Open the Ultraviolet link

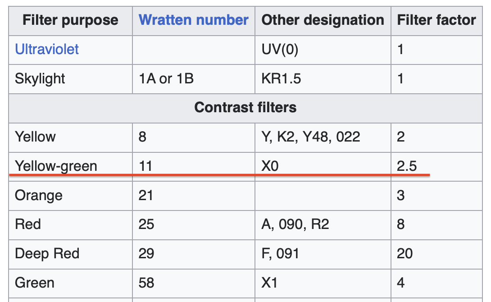coord(47,50)
